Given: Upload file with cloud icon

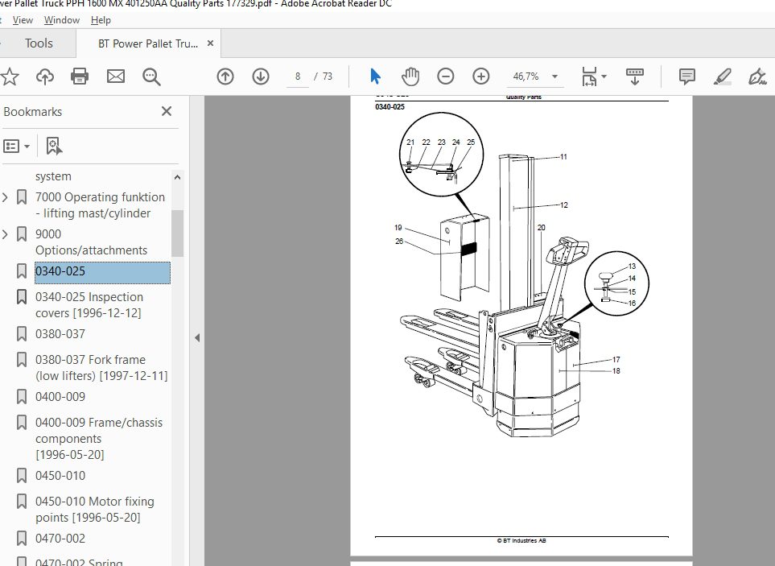Looking at the screenshot, I should [x=45, y=76].
